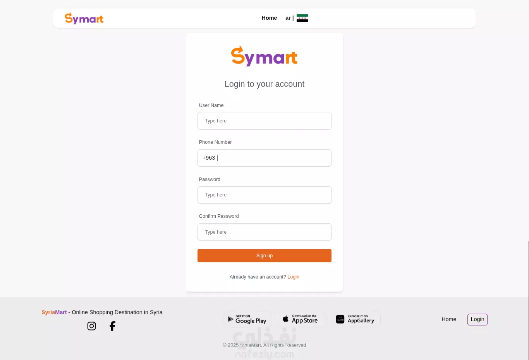
Task: Click the SyriaMart brand text in footer
Action: (x=54, y=312)
